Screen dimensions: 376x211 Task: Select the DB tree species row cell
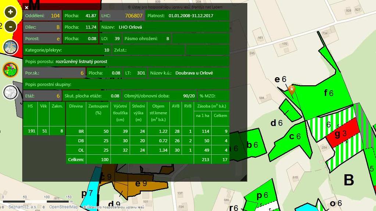pyautogui.click(x=76, y=141)
